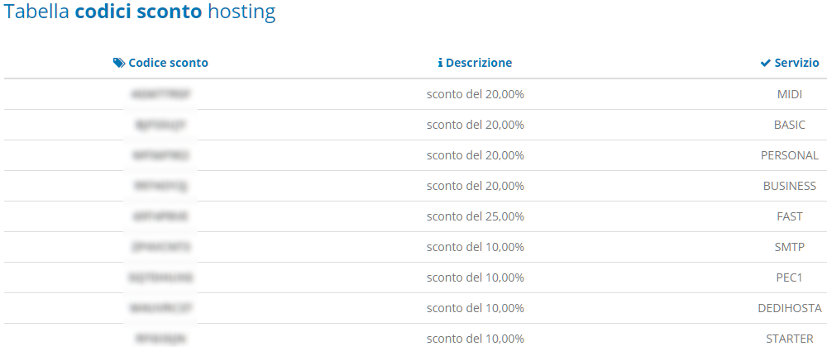
Task: Click the blurred discount code in MIDI row
Action: 160,94
